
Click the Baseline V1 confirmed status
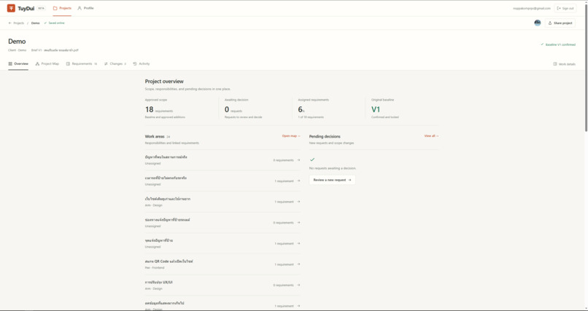point(558,44)
